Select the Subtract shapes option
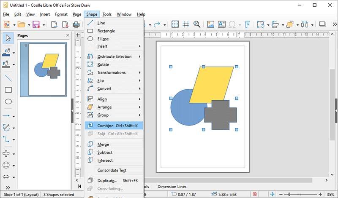 click(x=105, y=153)
